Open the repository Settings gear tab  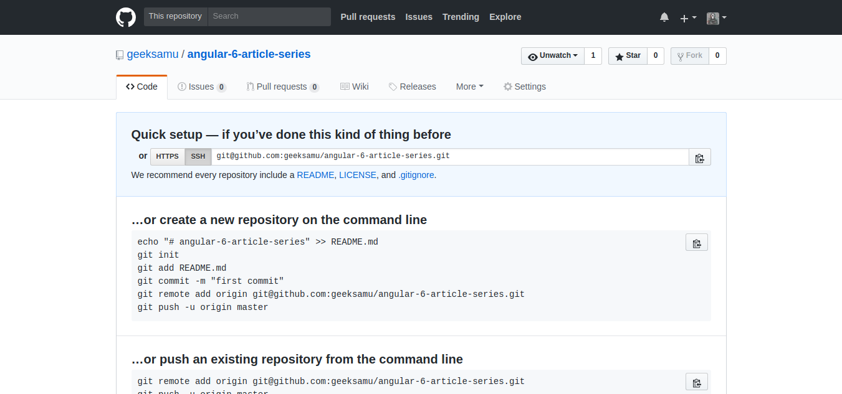pos(525,87)
